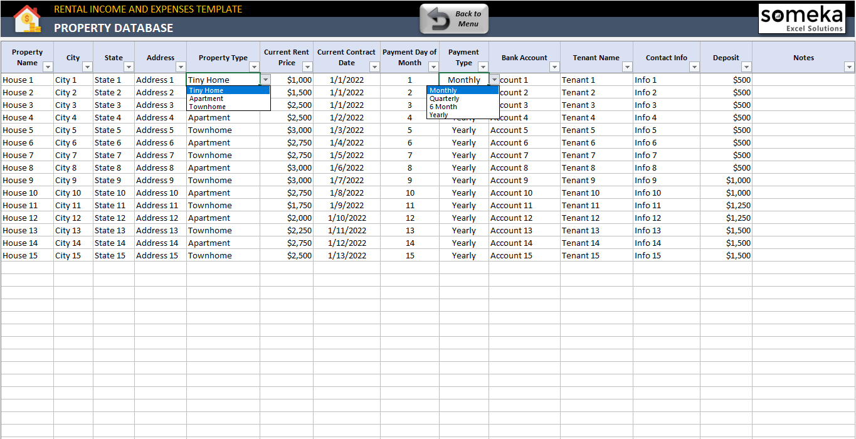Expand the Deposit column filter dropdown
This screenshot has width=856, height=439.
coord(746,67)
